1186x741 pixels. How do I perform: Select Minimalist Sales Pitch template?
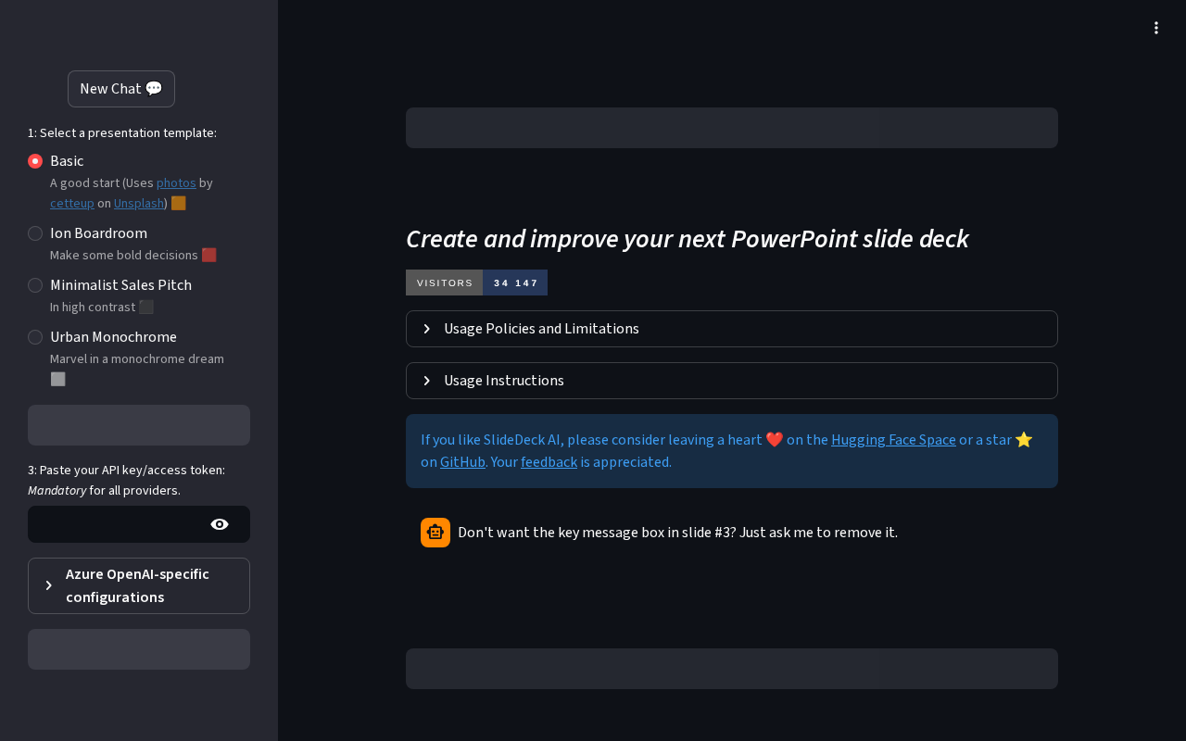(35, 285)
